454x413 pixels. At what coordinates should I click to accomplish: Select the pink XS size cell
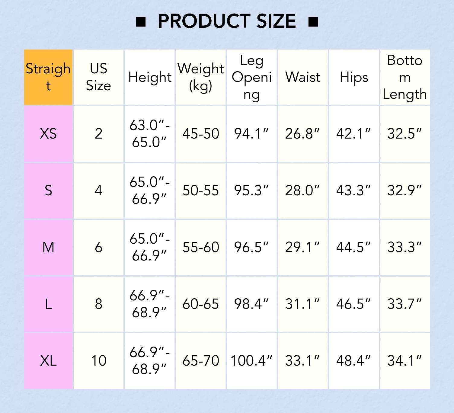point(48,134)
